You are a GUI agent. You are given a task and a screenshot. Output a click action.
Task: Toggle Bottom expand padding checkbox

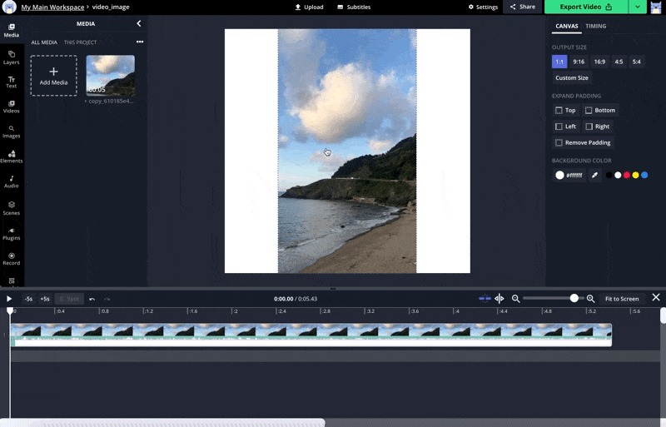coord(600,110)
